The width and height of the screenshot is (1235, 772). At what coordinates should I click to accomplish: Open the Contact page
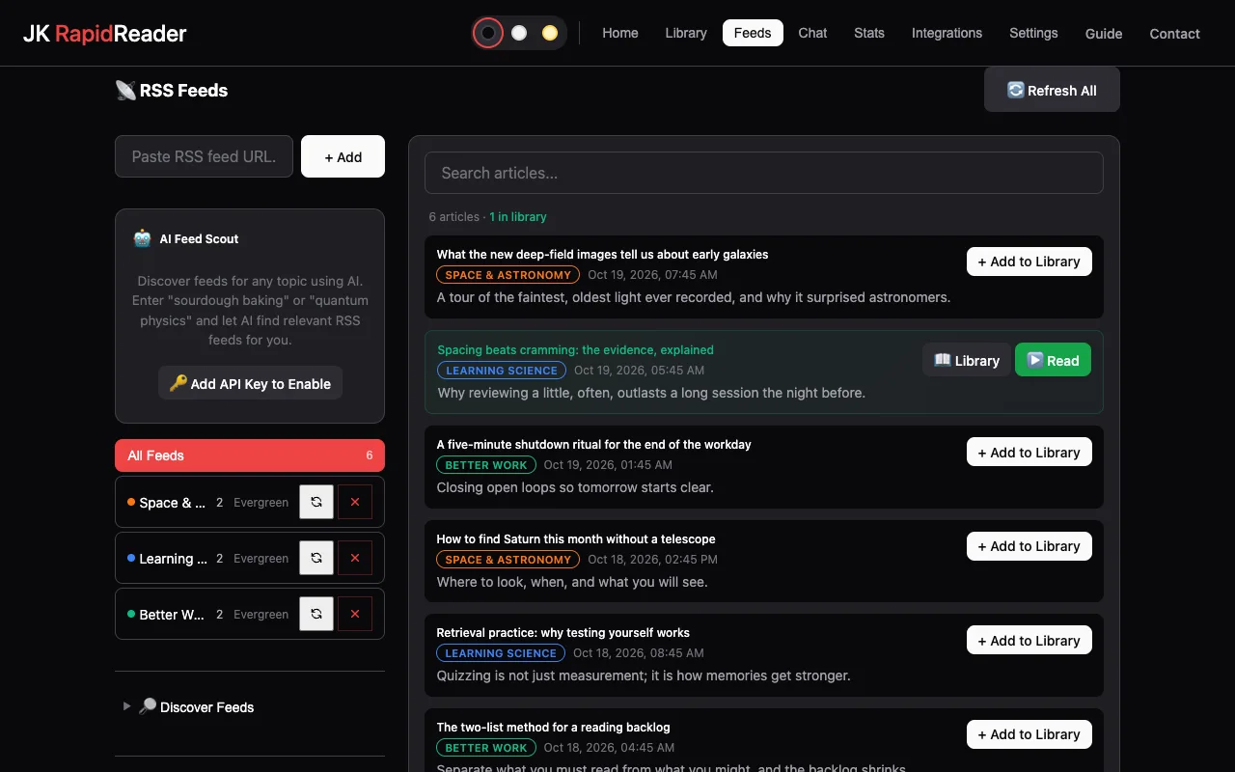click(x=1174, y=33)
